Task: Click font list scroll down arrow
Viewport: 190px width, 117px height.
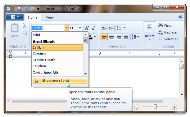Action: pyautogui.click(x=86, y=74)
